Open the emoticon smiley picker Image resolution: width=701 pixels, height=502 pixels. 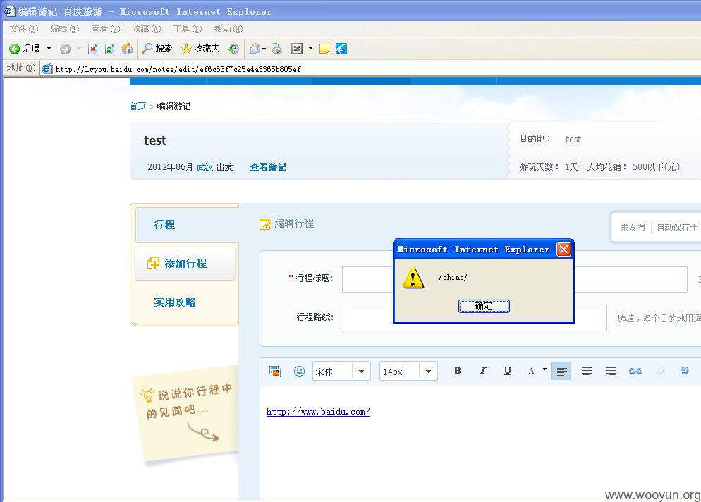click(299, 371)
